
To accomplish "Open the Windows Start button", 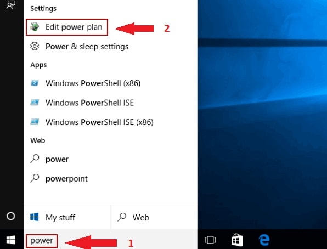I will click(x=11, y=240).
